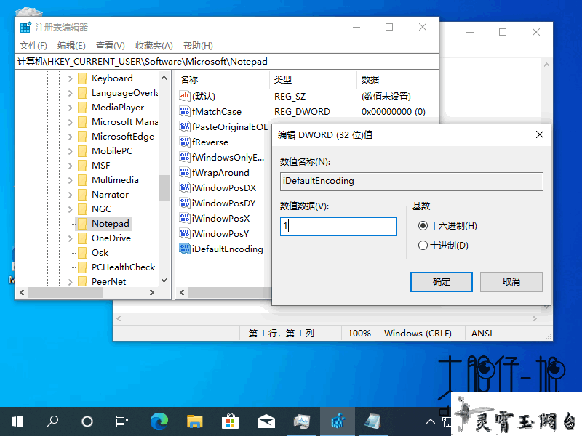Click the Notepad key folder icon

pyautogui.click(x=82, y=224)
